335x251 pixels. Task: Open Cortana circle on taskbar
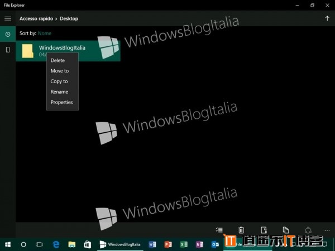coord(23,244)
